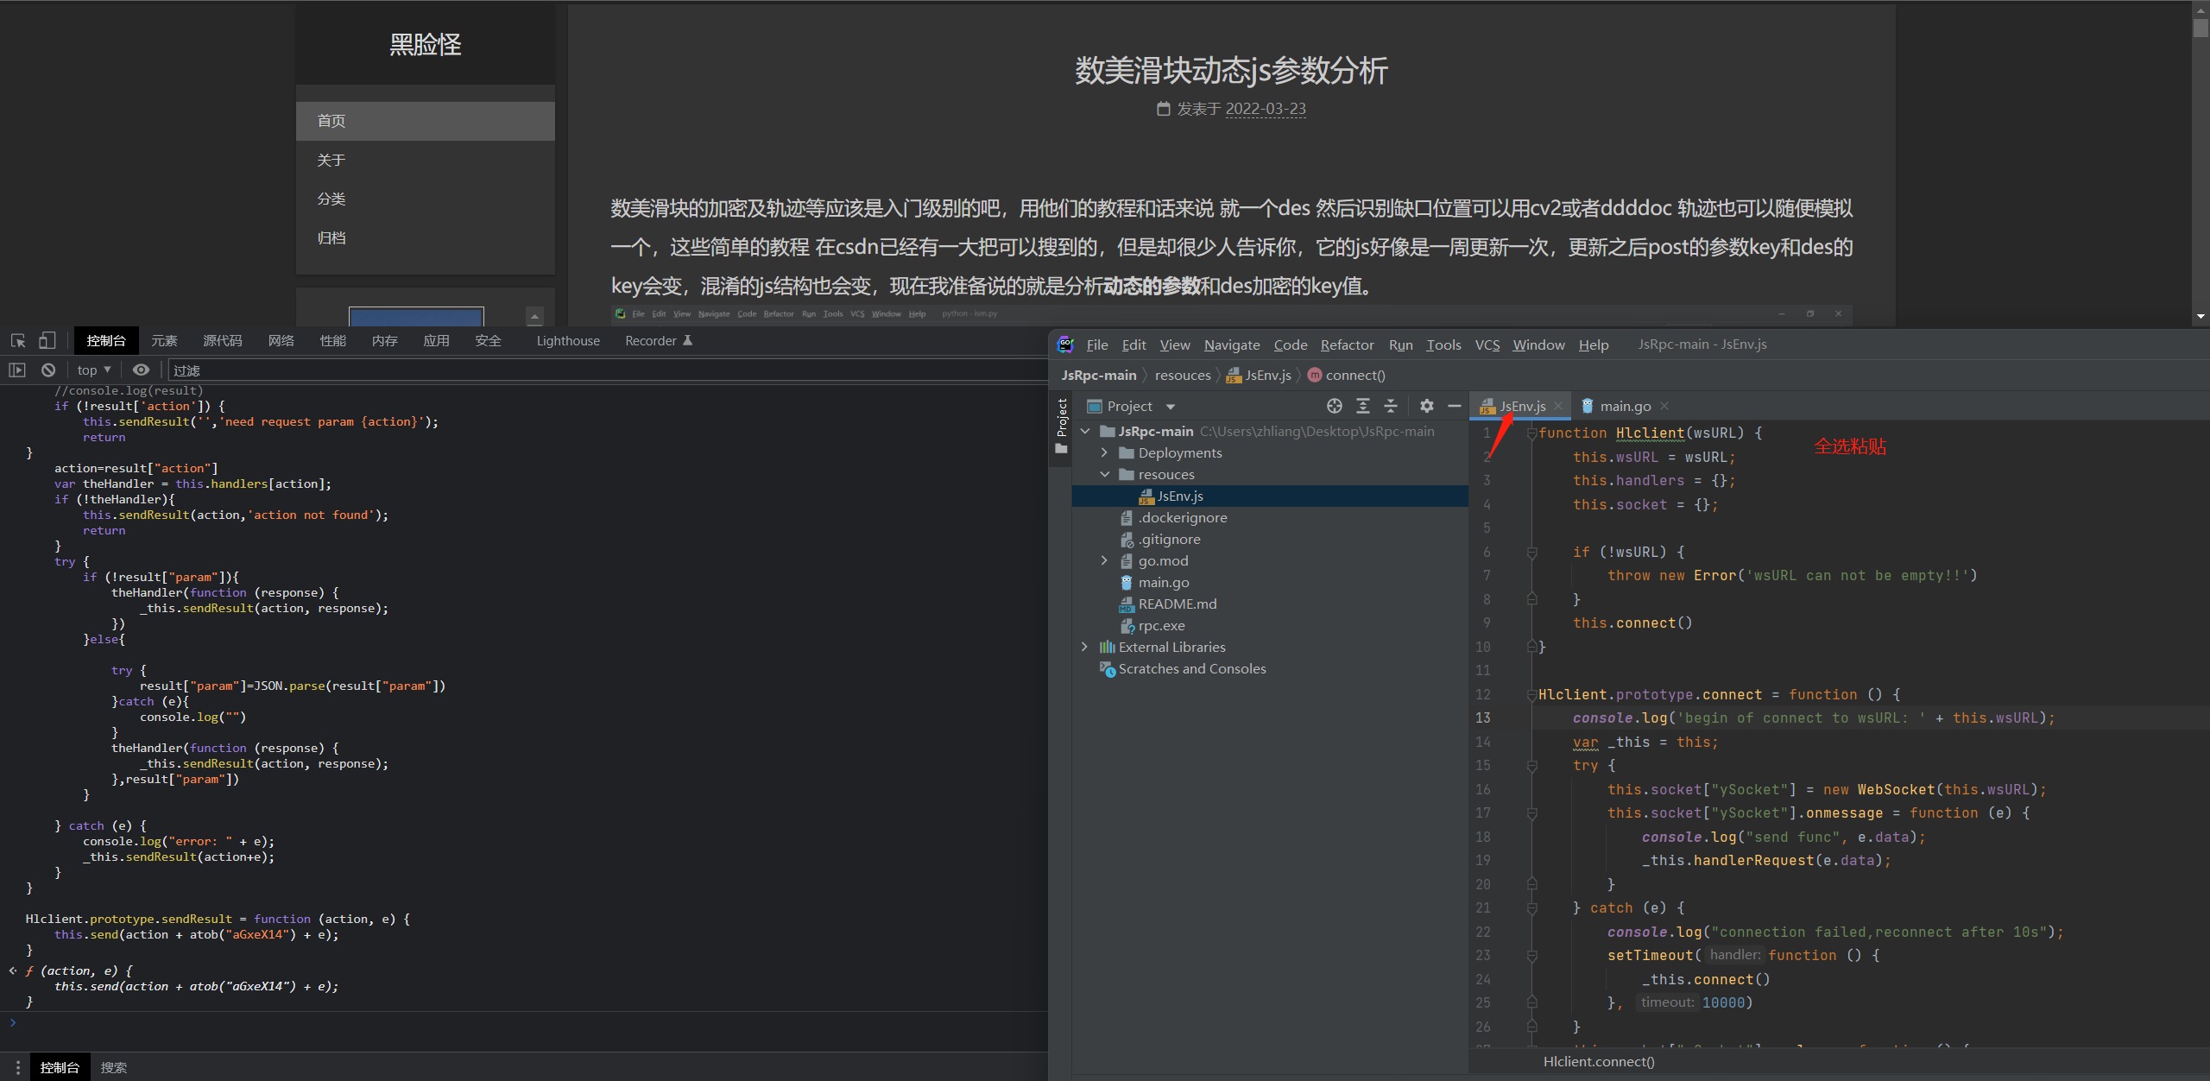This screenshot has width=2210, height=1081.
Task: Expand the Deployments folder
Action: tap(1104, 452)
